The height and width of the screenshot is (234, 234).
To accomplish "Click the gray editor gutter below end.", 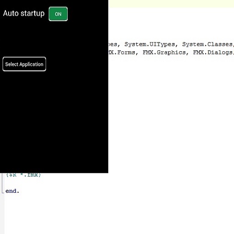I will [x=2, y=213].
